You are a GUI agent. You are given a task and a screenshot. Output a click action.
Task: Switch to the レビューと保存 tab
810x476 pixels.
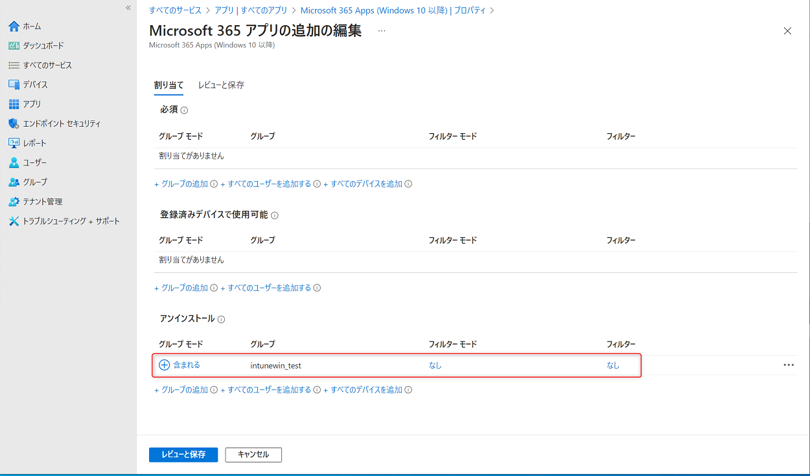point(221,85)
